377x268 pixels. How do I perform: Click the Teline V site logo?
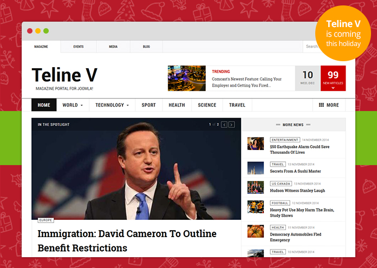tap(64, 75)
